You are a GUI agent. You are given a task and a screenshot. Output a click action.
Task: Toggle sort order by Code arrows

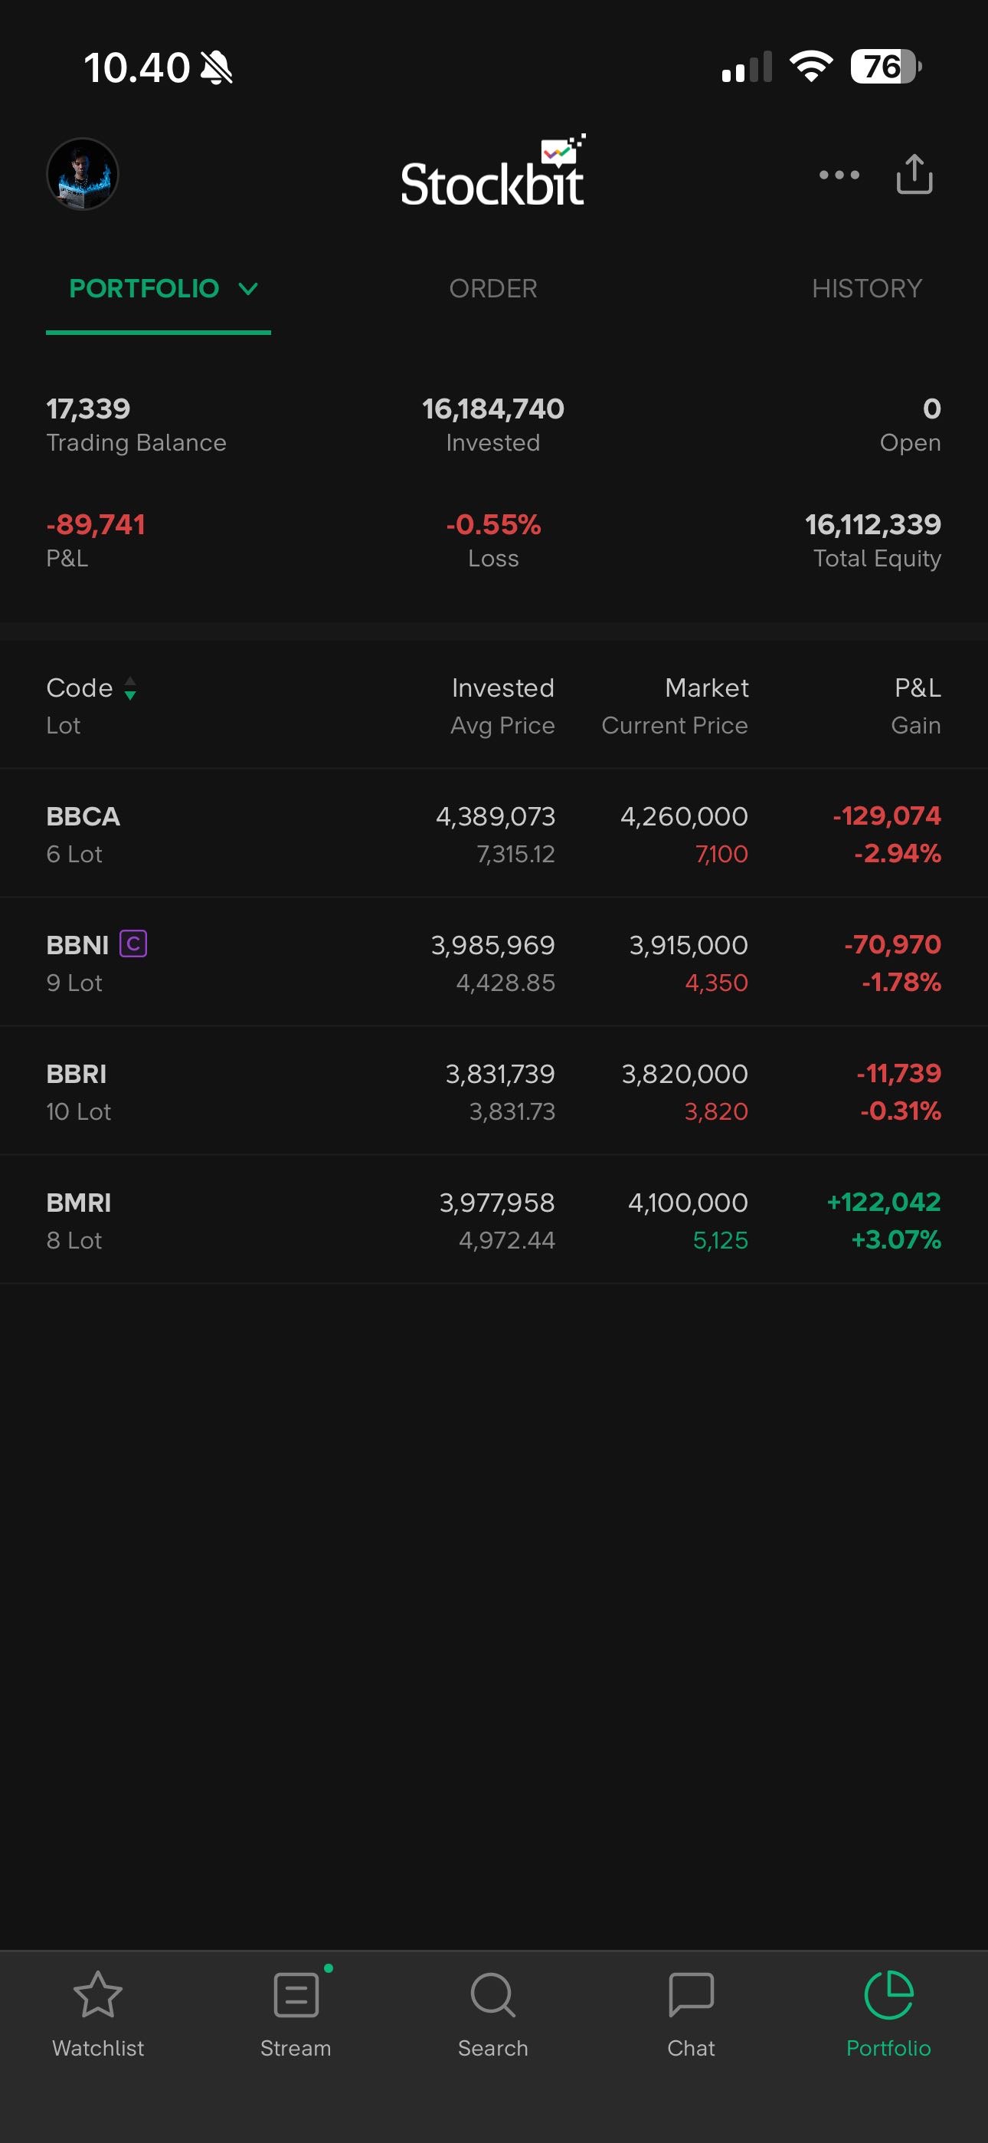coord(130,688)
